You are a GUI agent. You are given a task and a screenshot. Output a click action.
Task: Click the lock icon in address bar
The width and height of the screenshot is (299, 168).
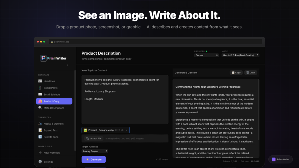click(x=52, y=42)
